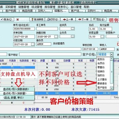Click the 审核人 field showing ADMIN
This screenshot has height=119, width=119.
(107, 49)
